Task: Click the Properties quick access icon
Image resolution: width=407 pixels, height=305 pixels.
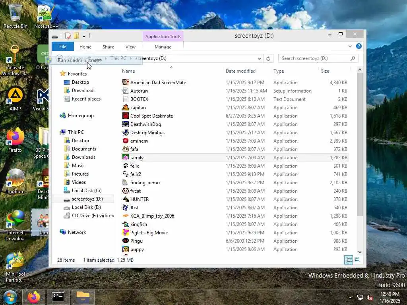Action: pos(68,36)
